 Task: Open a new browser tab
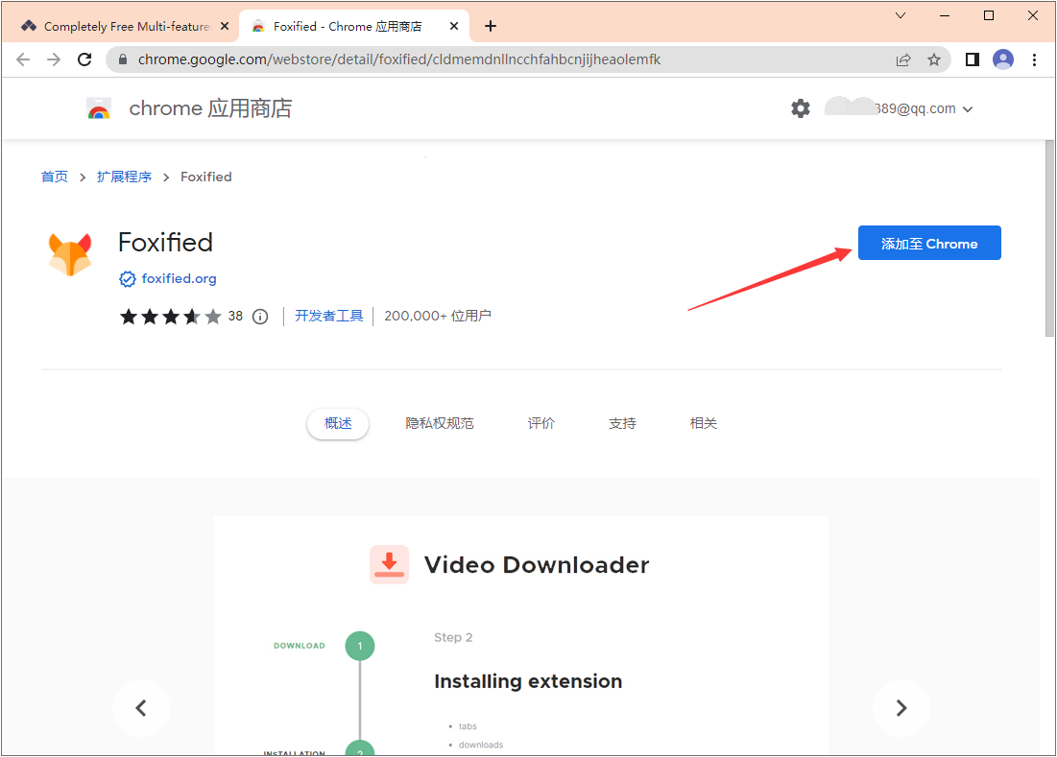pos(491,26)
